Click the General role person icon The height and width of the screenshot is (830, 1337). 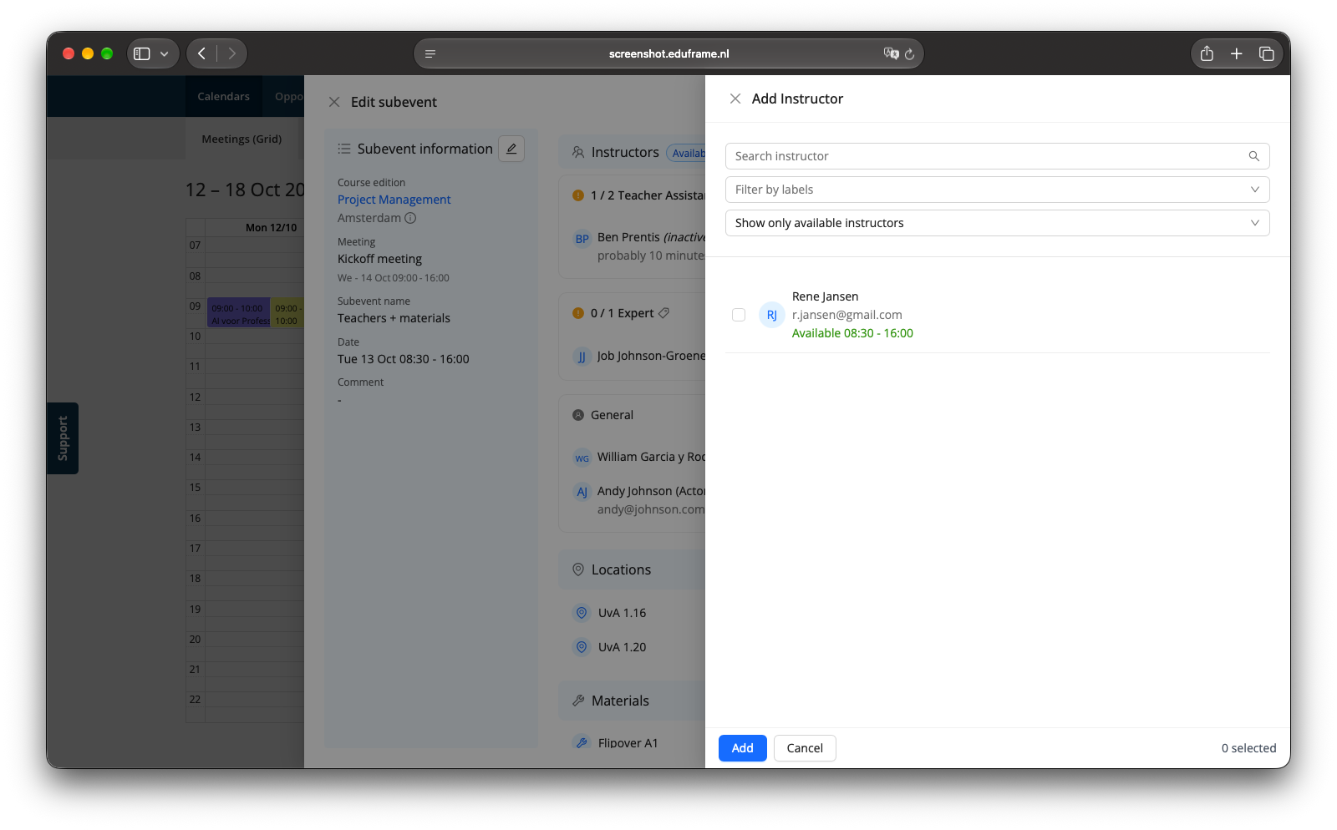578,415
